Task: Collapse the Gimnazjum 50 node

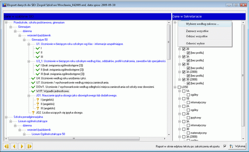Action: [x=24, y=40]
